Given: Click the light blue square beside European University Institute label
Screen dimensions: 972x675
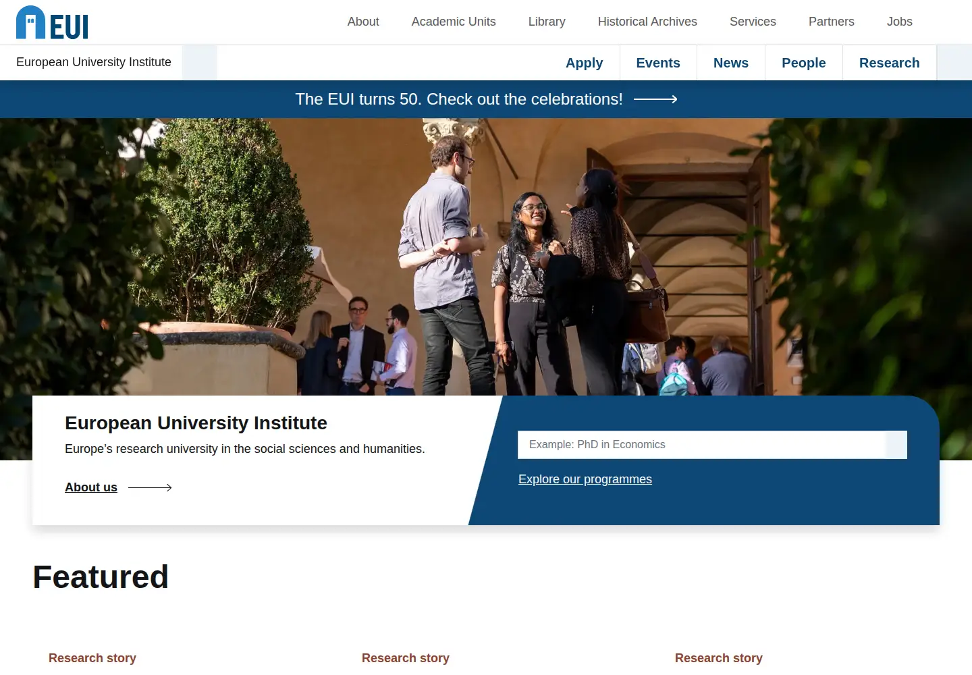Looking at the screenshot, I should (200, 63).
